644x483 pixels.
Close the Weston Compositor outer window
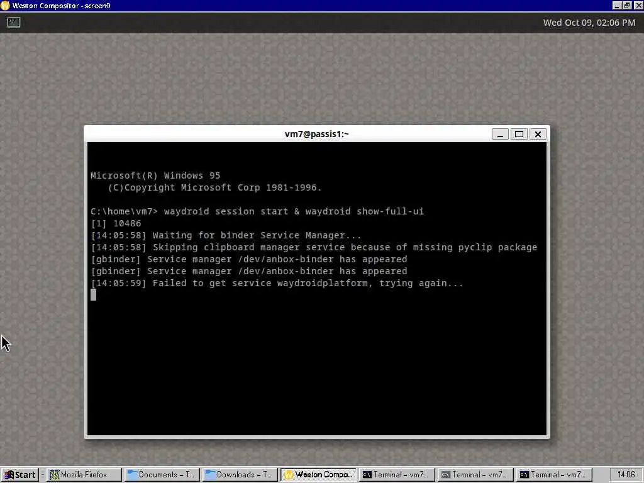pos(638,6)
